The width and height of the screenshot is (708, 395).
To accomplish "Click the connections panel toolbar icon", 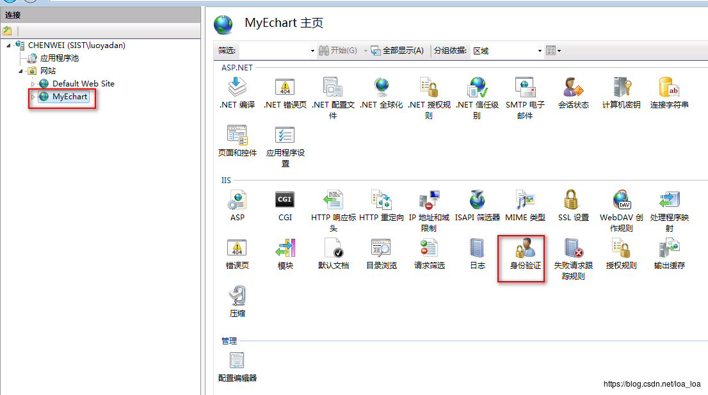I will point(7,31).
